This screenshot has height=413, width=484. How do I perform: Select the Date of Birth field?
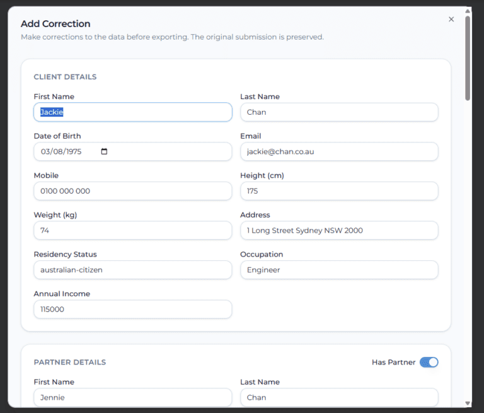[66, 151]
